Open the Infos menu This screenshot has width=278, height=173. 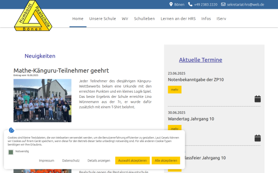(x=206, y=18)
